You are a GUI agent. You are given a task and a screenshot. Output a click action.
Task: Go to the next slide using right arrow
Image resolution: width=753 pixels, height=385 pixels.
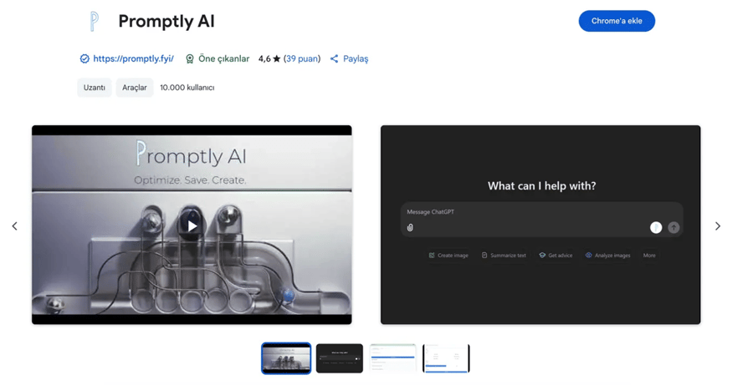pyautogui.click(x=718, y=225)
